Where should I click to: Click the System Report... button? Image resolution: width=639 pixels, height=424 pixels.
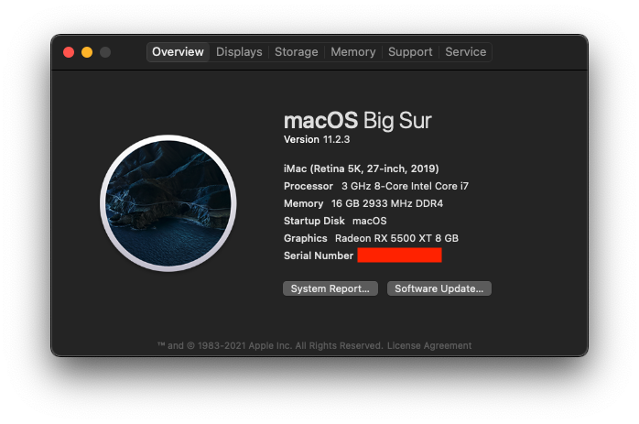tap(330, 288)
